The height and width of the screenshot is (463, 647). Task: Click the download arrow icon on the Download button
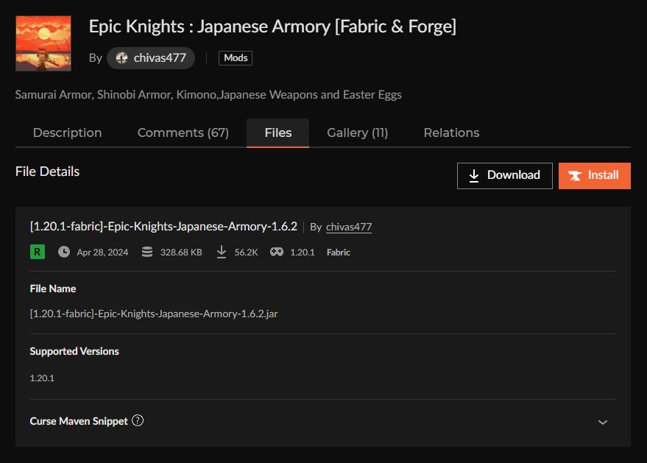point(475,175)
